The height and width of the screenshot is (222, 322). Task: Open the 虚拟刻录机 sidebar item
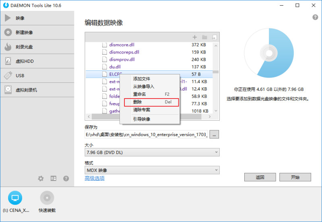[37, 90]
